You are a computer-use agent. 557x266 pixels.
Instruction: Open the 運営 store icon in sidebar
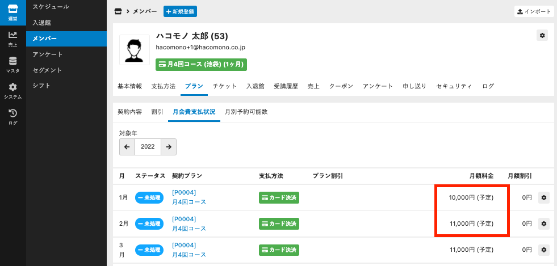pyautogui.click(x=12, y=12)
